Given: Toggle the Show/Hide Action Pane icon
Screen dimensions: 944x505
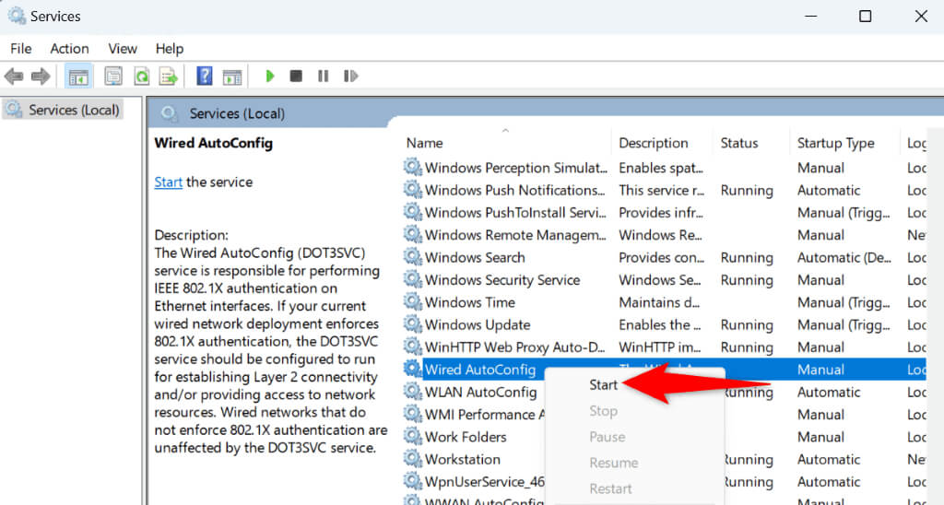Looking at the screenshot, I should (x=231, y=76).
